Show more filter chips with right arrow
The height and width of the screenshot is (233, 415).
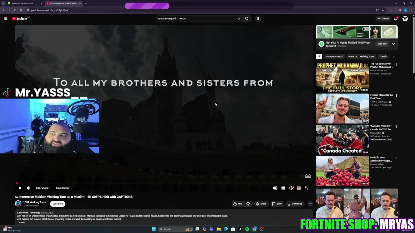[x=394, y=57]
